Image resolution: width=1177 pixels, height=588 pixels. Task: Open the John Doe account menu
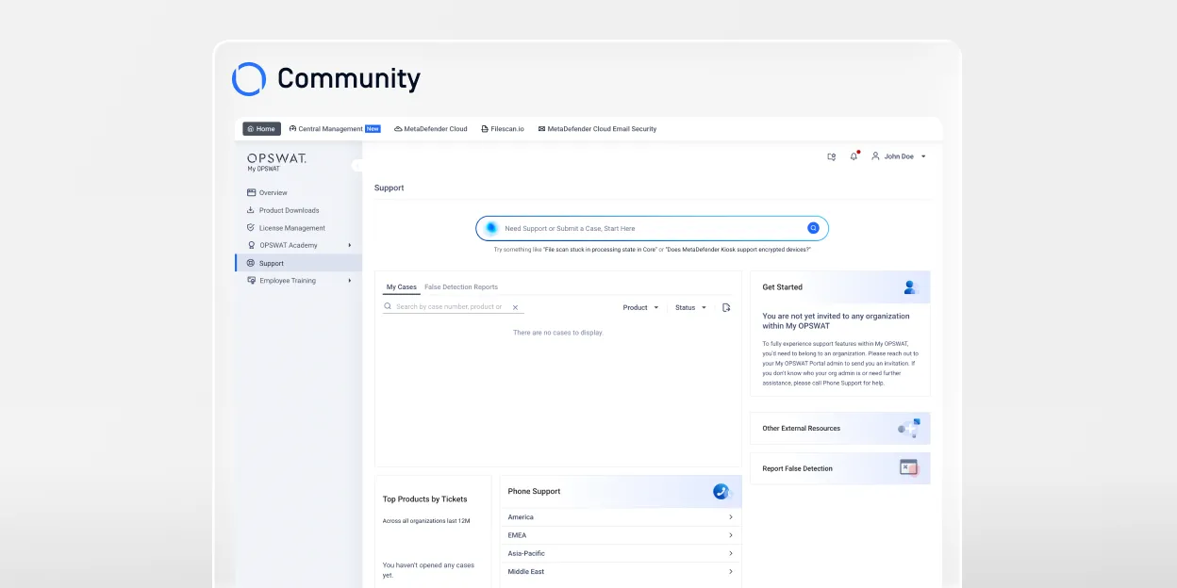pyautogui.click(x=899, y=156)
